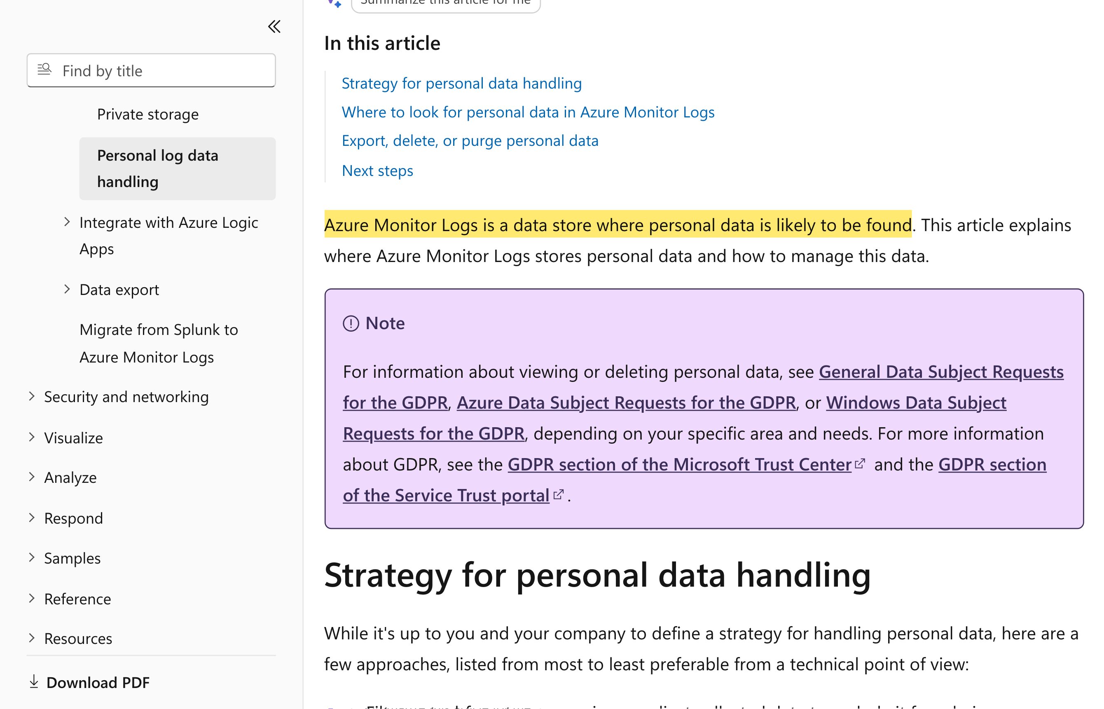Expand the Reference section chevron

pos(31,598)
